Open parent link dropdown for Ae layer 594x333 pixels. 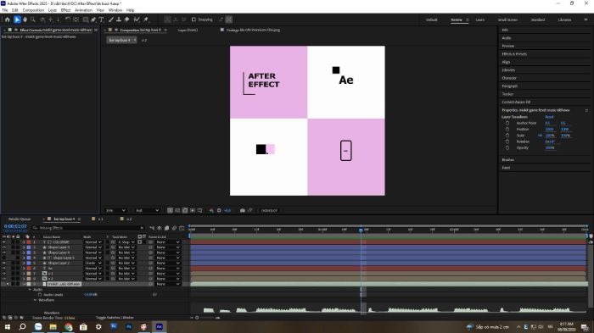[x=168, y=269]
